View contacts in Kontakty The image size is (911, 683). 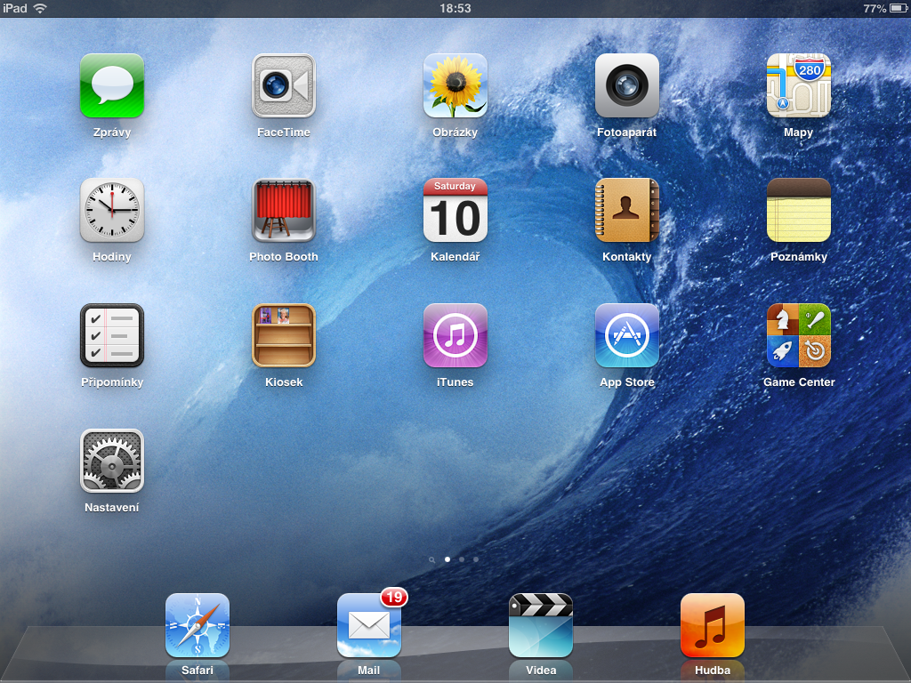coord(626,211)
